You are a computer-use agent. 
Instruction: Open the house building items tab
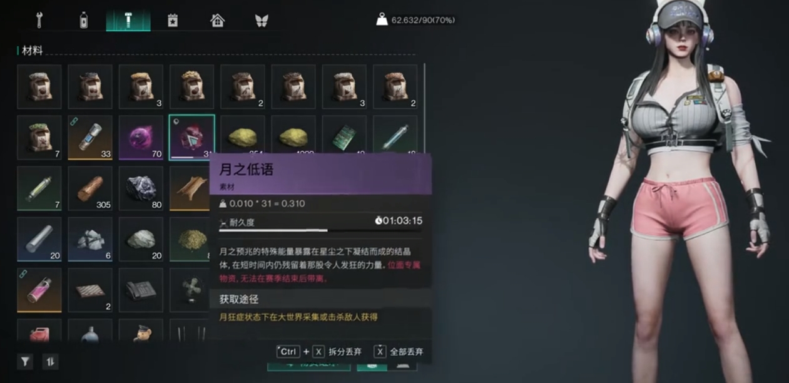click(x=217, y=20)
